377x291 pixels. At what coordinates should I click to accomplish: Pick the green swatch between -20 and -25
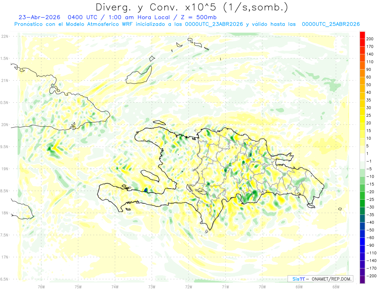(362, 195)
